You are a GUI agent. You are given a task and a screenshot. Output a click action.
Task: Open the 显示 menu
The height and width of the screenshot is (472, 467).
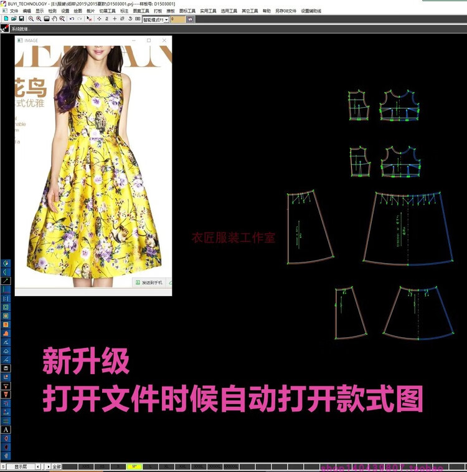(39, 11)
